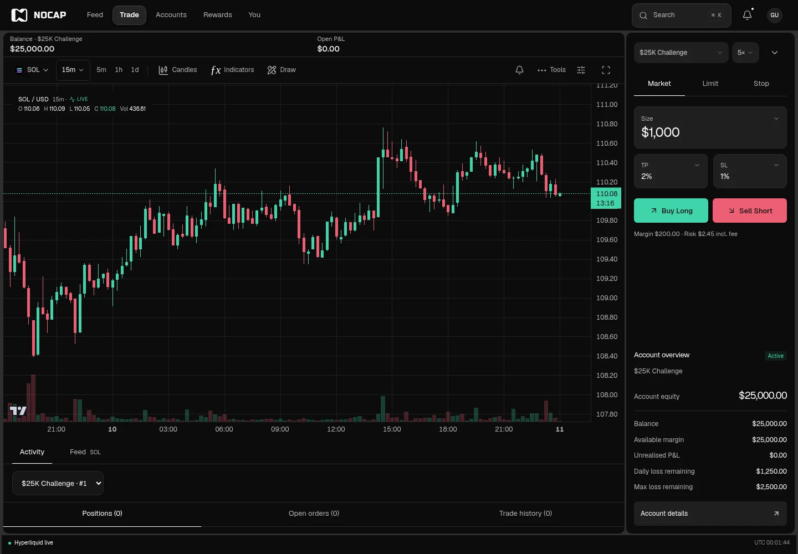Click the Active status badge

point(776,356)
